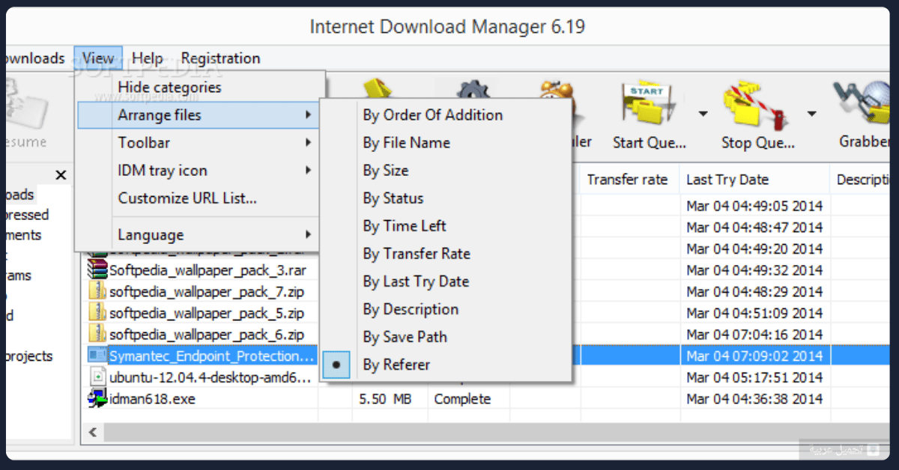Screen dimensions: 899x470
Task: Click date Mar 04 04:36:38 2014
Action: [x=754, y=400]
